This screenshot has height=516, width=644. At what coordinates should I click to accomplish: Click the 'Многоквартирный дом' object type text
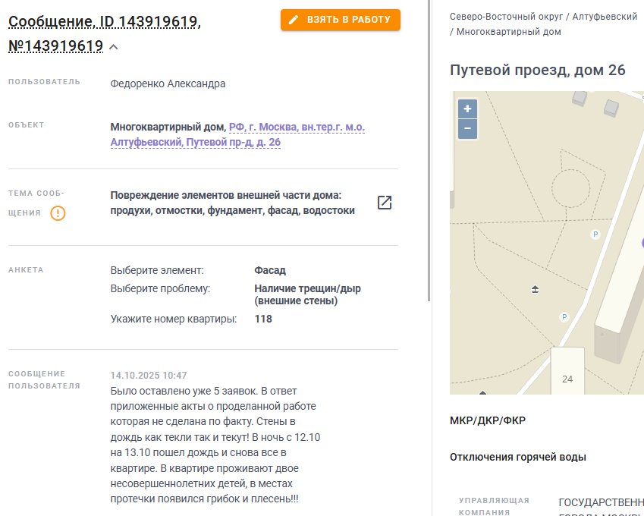point(168,127)
